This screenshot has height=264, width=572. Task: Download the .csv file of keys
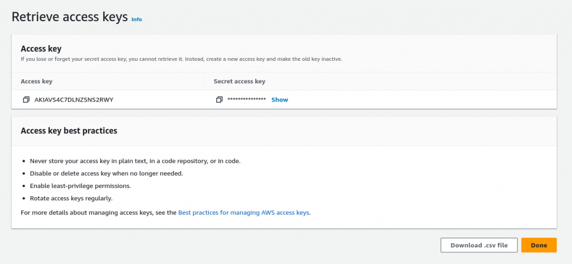[479, 245]
